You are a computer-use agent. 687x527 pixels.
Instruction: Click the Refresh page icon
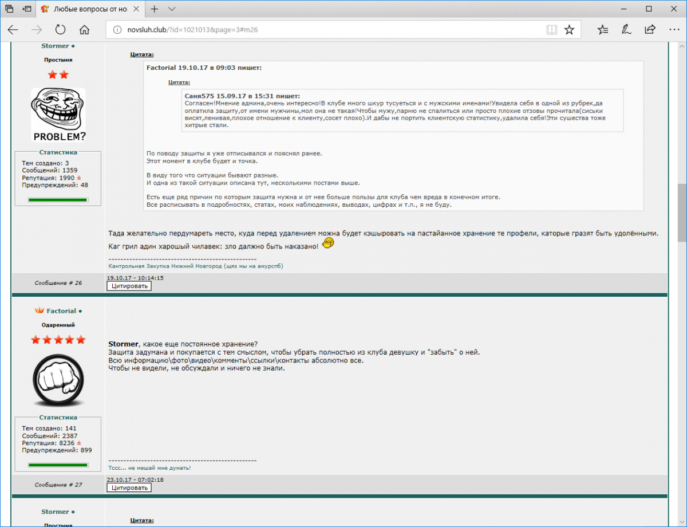60,30
